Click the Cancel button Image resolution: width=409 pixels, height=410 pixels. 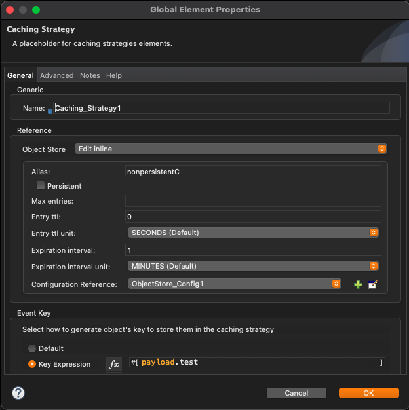point(296,393)
